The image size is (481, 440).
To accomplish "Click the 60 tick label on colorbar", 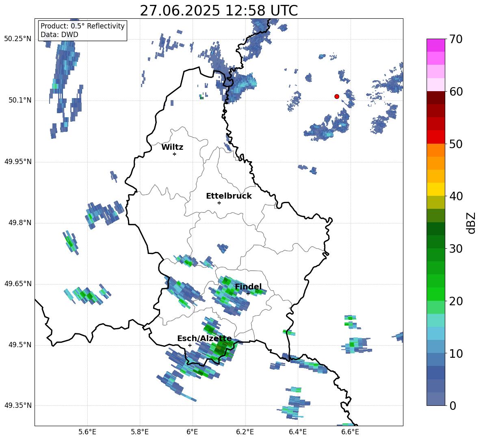I will coord(456,92).
